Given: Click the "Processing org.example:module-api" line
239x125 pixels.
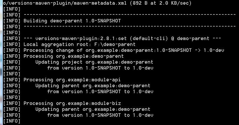Looking at the screenshot, I should (x=72, y=80).
